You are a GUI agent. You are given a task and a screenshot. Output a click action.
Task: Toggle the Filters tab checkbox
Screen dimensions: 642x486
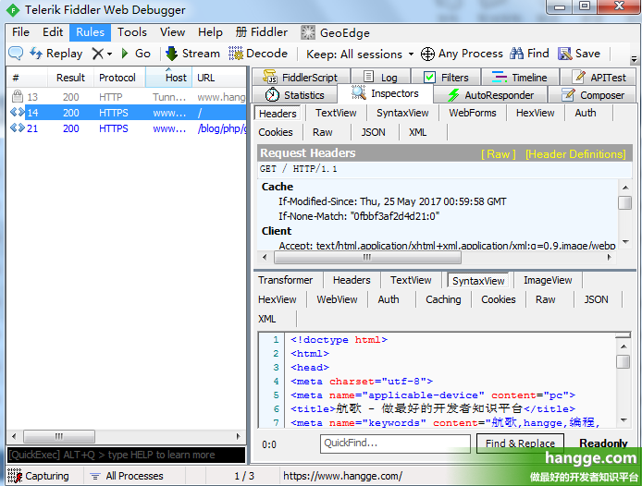(x=429, y=77)
